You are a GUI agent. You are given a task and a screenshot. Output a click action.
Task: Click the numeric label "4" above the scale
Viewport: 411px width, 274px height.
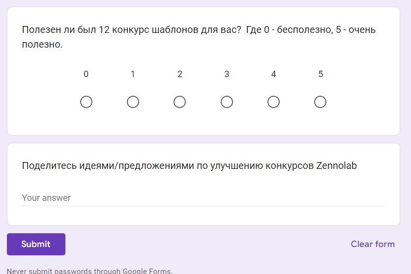[273, 74]
